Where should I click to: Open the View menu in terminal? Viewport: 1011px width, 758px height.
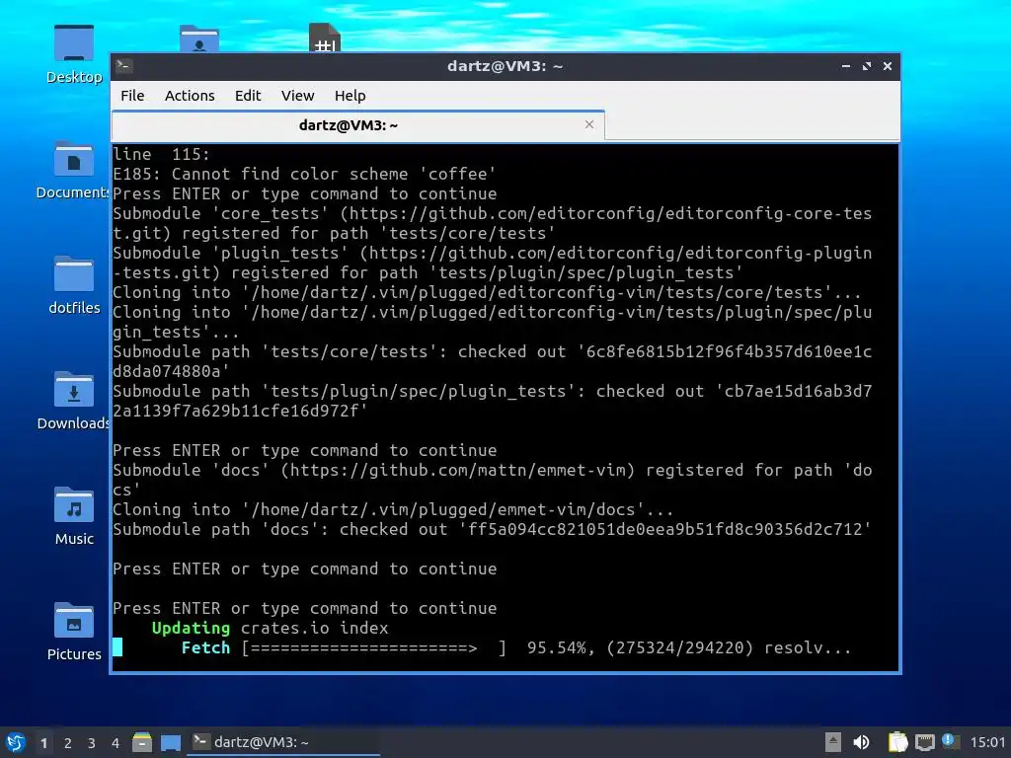[x=297, y=96]
